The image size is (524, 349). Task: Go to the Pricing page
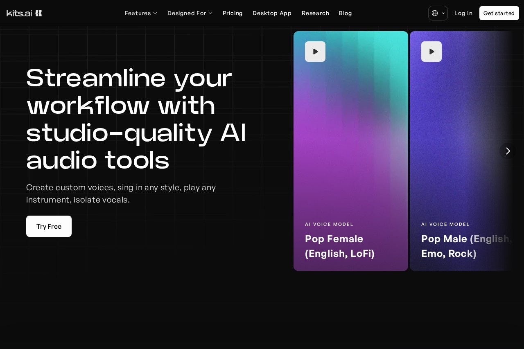click(233, 13)
